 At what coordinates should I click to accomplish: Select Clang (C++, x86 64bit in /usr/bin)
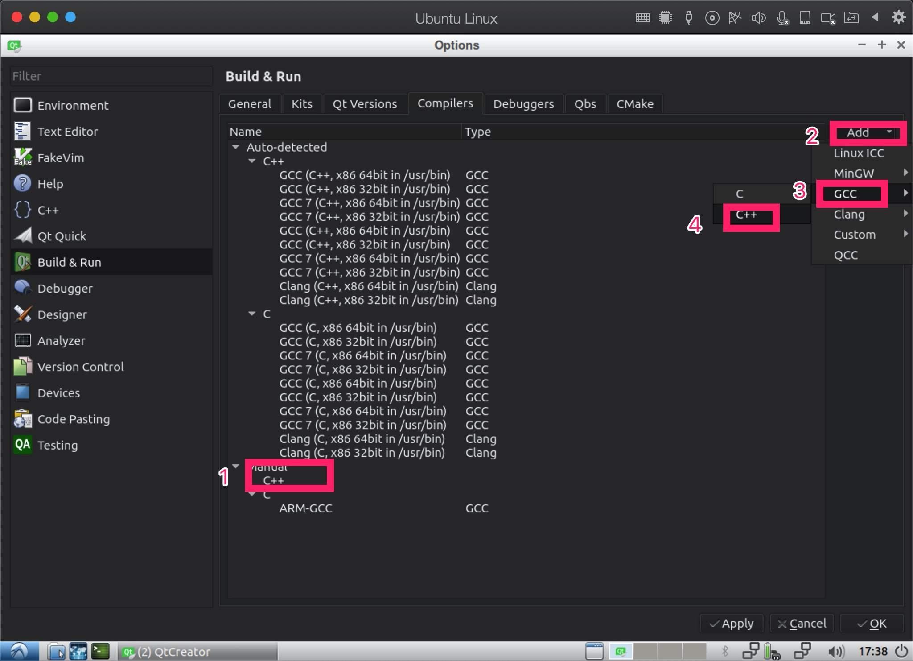click(x=525, y=286)
